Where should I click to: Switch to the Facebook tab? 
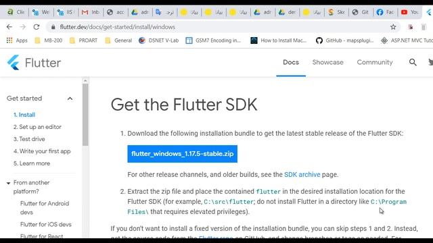pyautogui.click(x=385, y=12)
